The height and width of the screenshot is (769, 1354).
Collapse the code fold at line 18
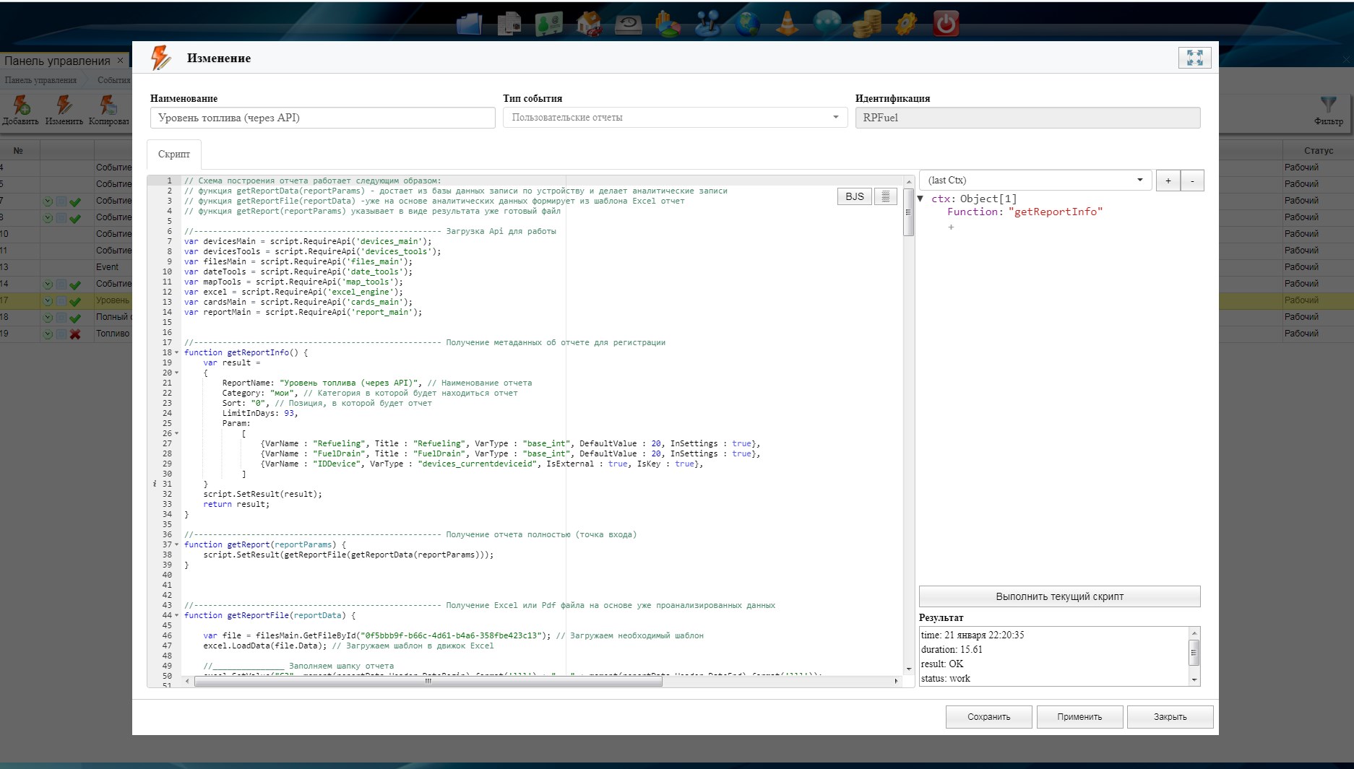177,353
